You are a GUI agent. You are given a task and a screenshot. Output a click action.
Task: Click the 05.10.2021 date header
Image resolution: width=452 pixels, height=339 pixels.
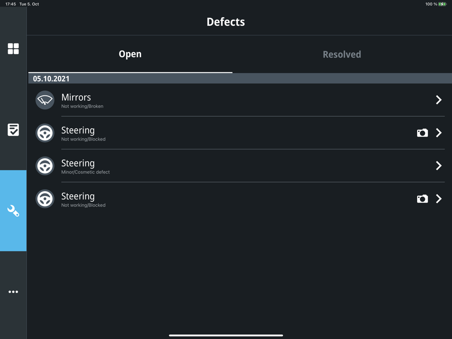click(x=51, y=79)
